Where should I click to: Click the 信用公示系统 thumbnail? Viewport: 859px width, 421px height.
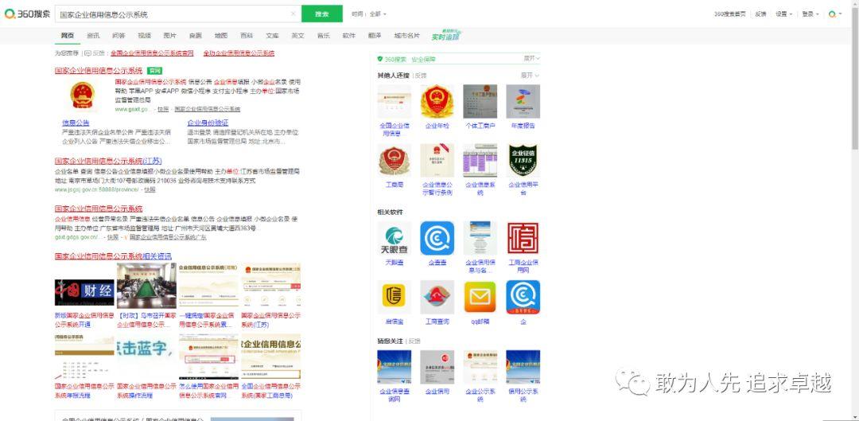[523, 367]
